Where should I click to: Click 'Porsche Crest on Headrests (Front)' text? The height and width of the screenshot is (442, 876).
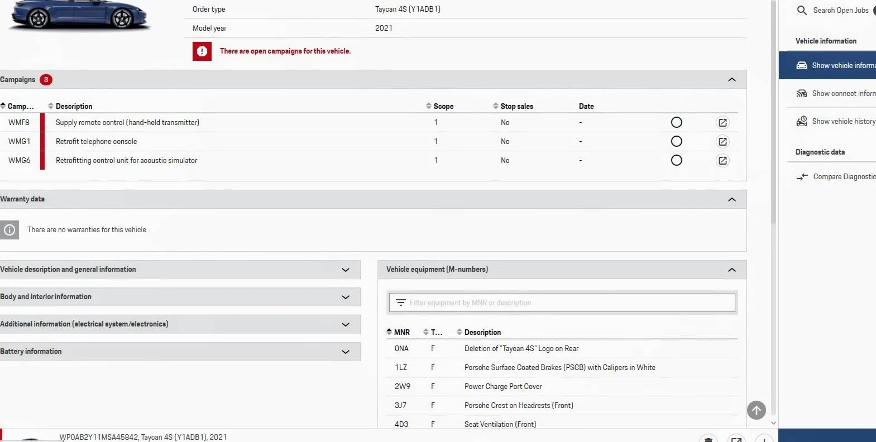point(519,405)
